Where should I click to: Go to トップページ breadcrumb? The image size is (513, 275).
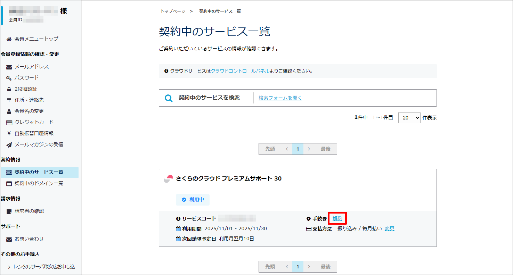(x=173, y=11)
